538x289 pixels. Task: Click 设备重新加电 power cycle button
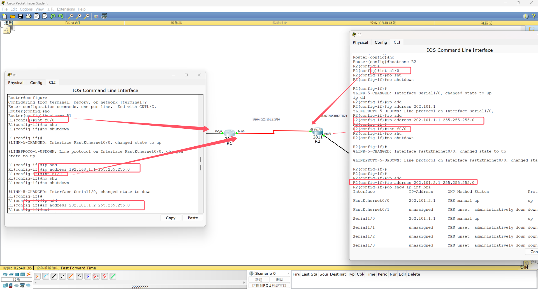pos(48,268)
